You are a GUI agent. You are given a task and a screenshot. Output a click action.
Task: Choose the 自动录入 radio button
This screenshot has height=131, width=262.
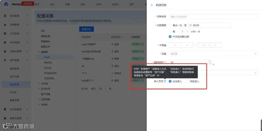(170, 82)
